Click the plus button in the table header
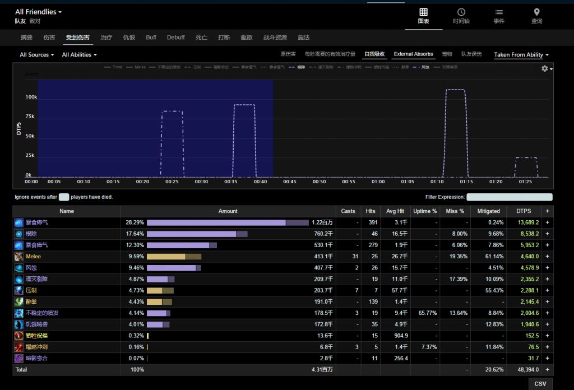 [547, 211]
